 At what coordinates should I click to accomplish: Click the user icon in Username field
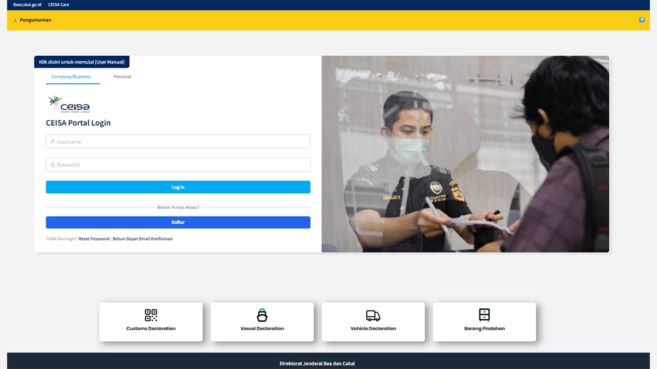(53, 142)
